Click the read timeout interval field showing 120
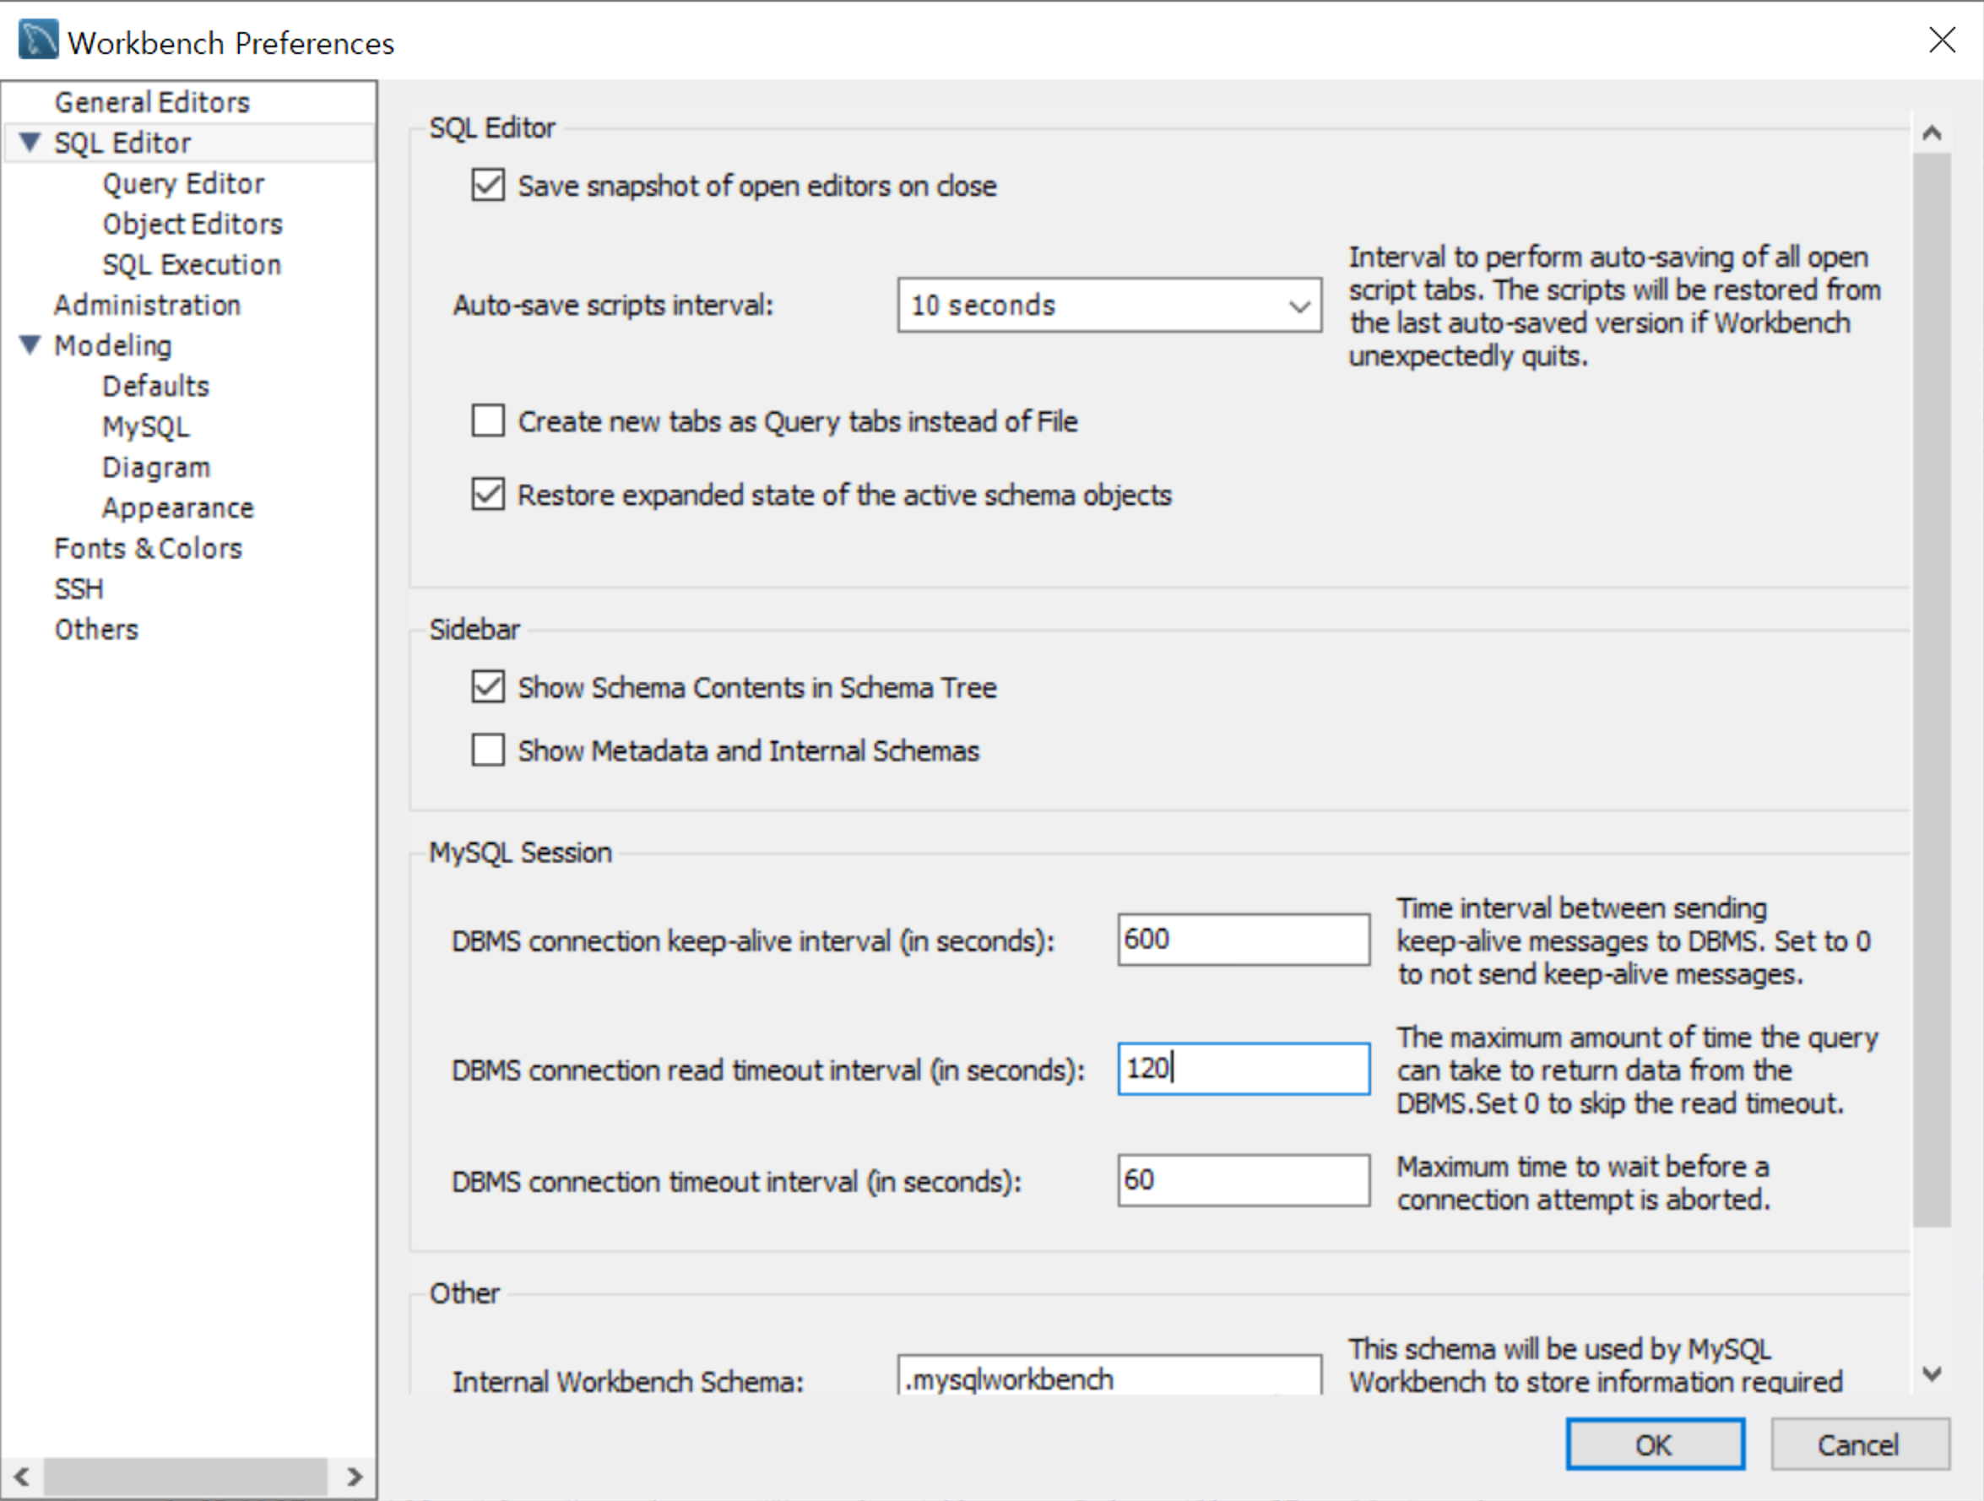 click(x=1243, y=1068)
